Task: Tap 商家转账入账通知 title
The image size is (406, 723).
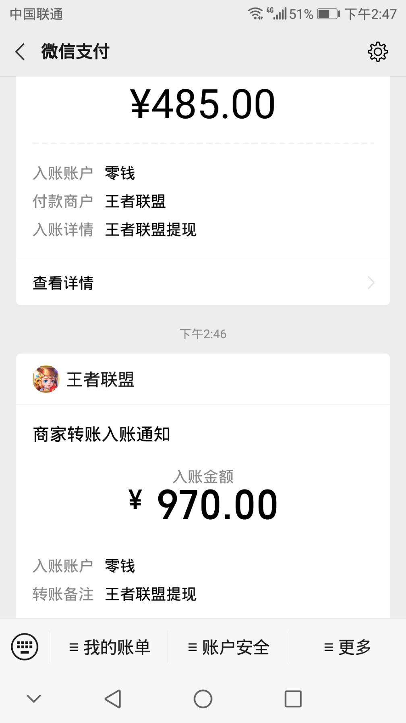Action: (x=101, y=435)
